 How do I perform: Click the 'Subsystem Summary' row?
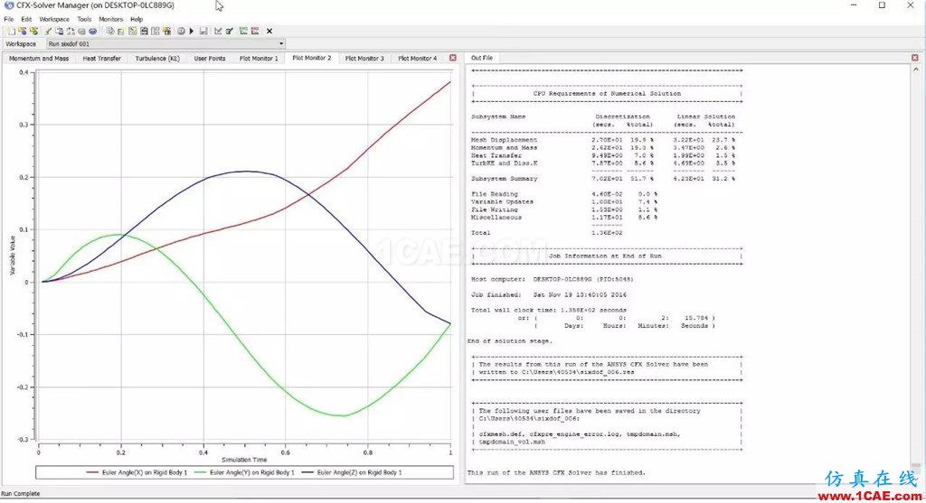[x=603, y=178]
